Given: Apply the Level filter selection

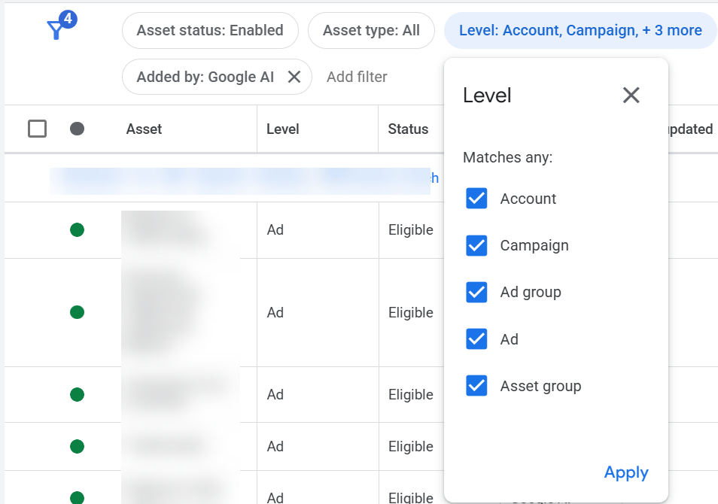Looking at the screenshot, I should pos(625,472).
